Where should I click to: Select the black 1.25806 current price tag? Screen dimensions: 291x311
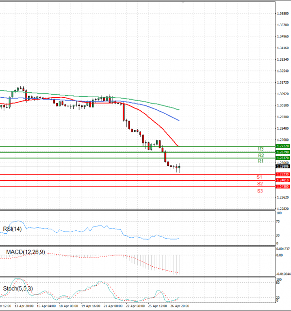[283, 166]
